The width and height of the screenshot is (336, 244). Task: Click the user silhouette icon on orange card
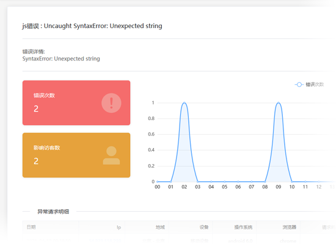[x=111, y=156]
